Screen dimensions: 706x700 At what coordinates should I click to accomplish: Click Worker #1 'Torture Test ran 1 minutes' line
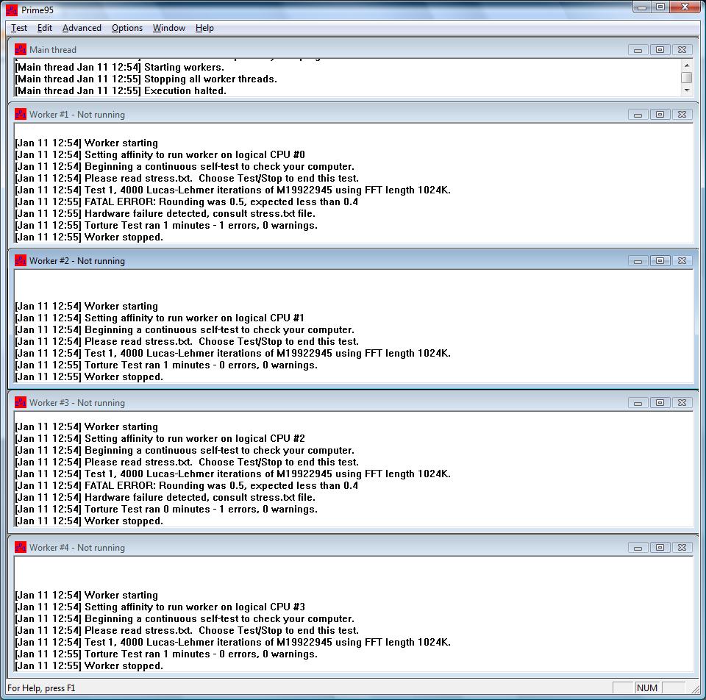166,225
